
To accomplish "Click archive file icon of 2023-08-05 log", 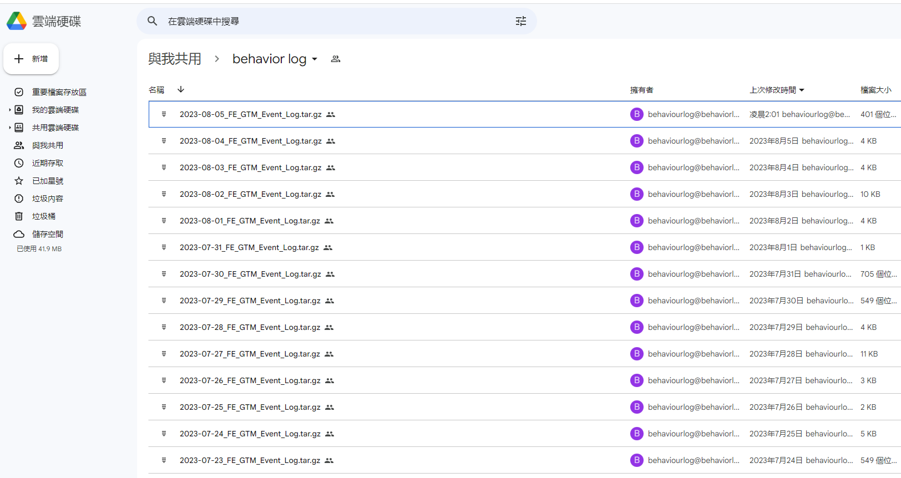I will click(x=164, y=114).
